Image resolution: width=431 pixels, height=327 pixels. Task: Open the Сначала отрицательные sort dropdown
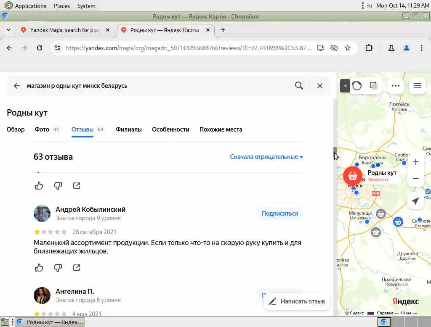coord(266,157)
